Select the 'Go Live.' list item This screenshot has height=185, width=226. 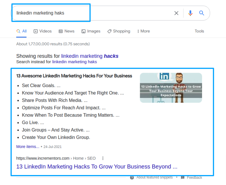coord(33,123)
